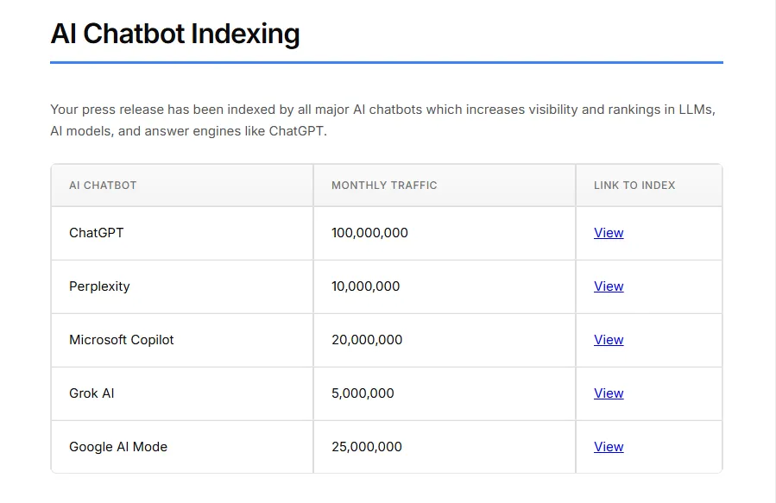Viewport: 776px width, 503px height.
Task: Select the ChatGPT name cell
Action: (x=97, y=233)
